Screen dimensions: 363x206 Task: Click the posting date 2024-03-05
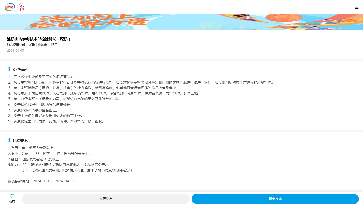coord(15,50)
